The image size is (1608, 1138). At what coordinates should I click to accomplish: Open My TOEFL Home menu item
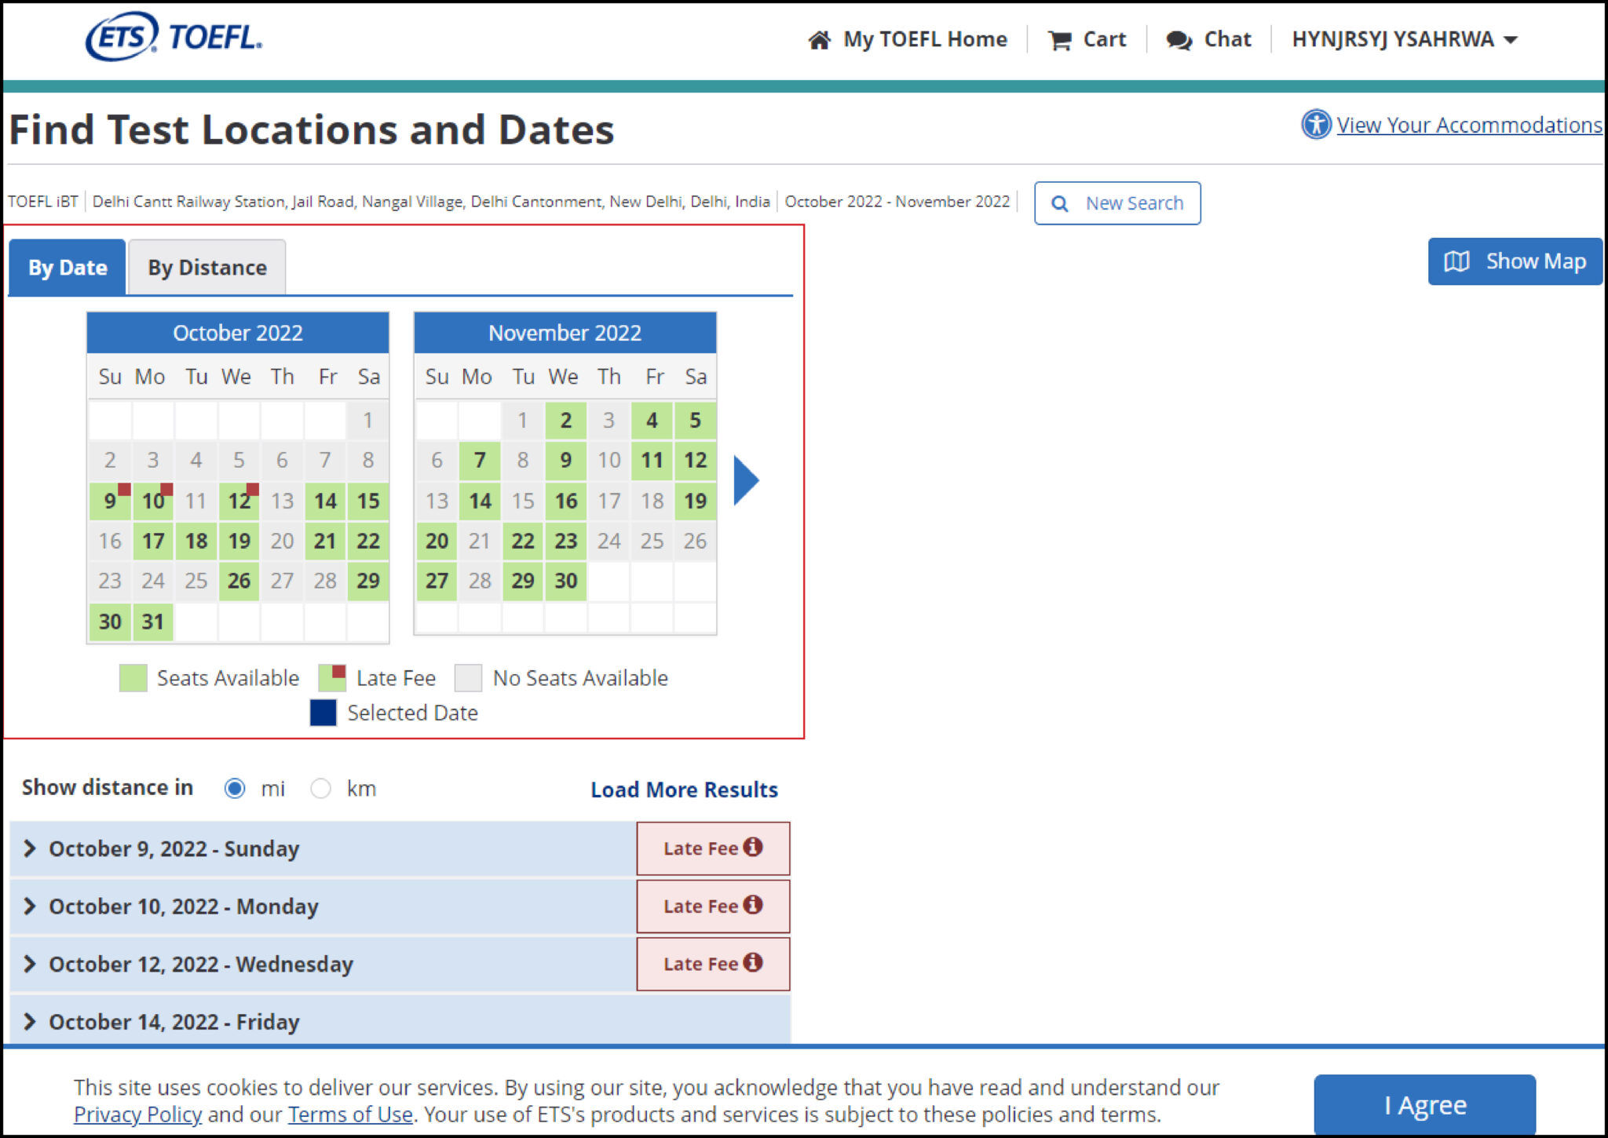908,39
